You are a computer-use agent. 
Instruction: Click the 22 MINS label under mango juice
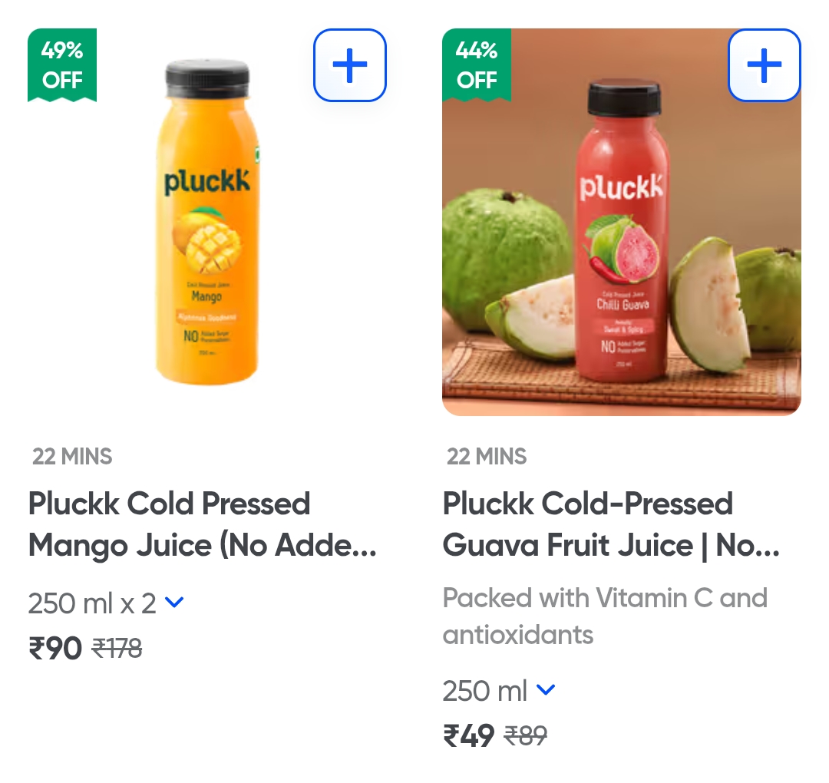tap(72, 457)
